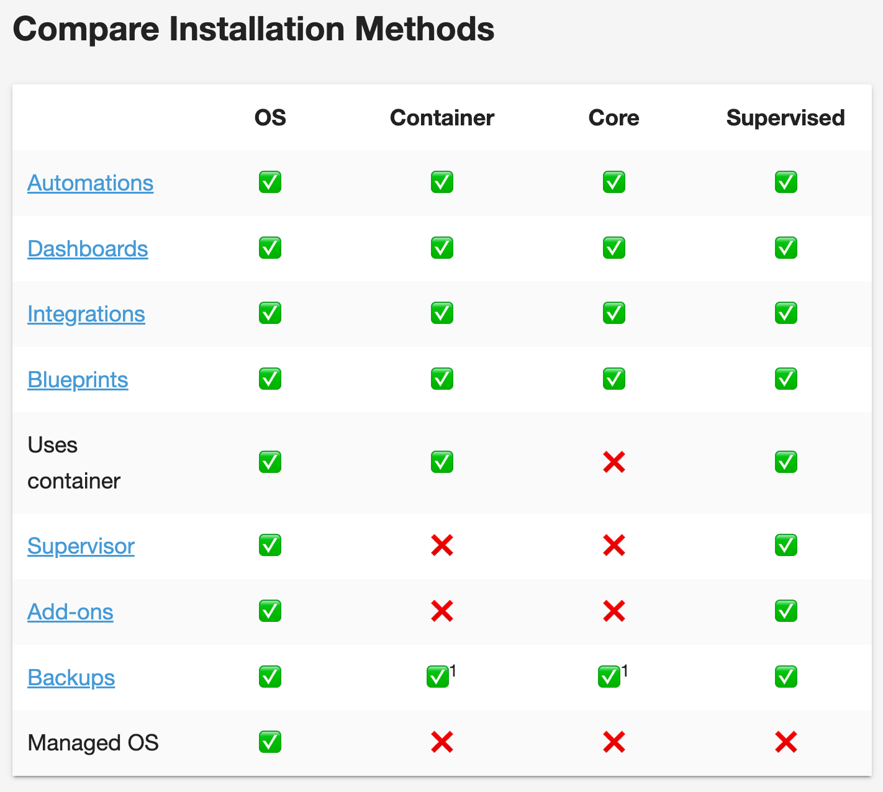The height and width of the screenshot is (792, 883).
Task: Click the Uses container row label
Action: point(74,463)
